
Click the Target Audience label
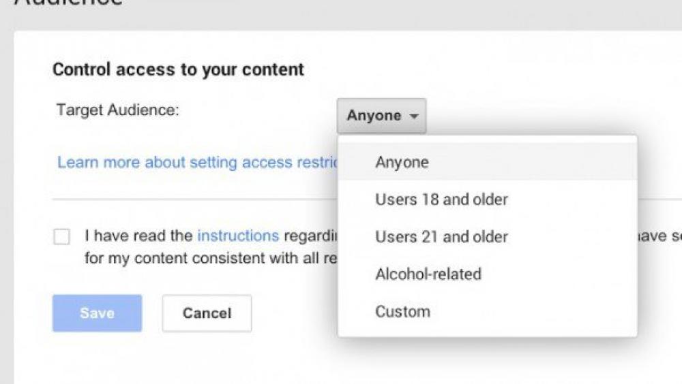118,110
